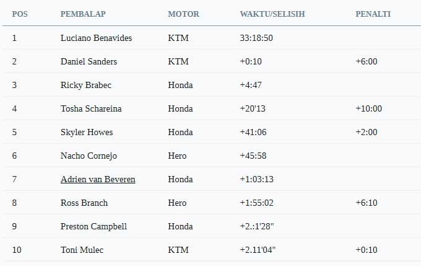Select Hero motor cell for Nacho Cornejo
Screen dimensions: 421x269
tap(177, 156)
